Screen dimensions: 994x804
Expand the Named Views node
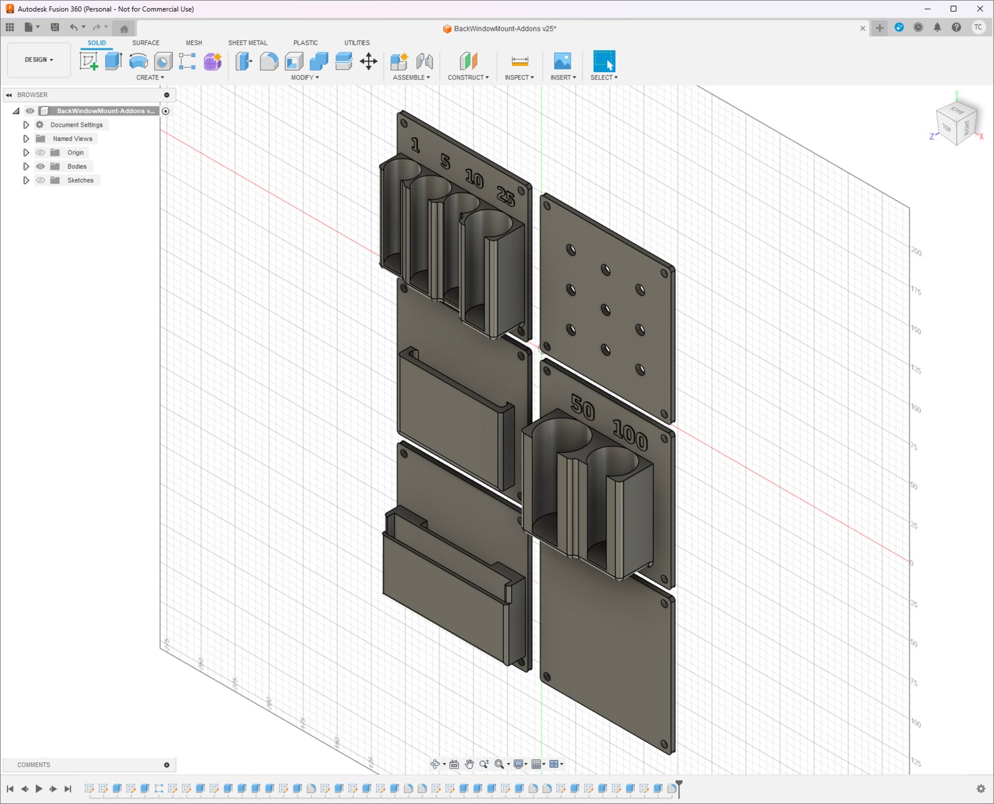coord(26,139)
